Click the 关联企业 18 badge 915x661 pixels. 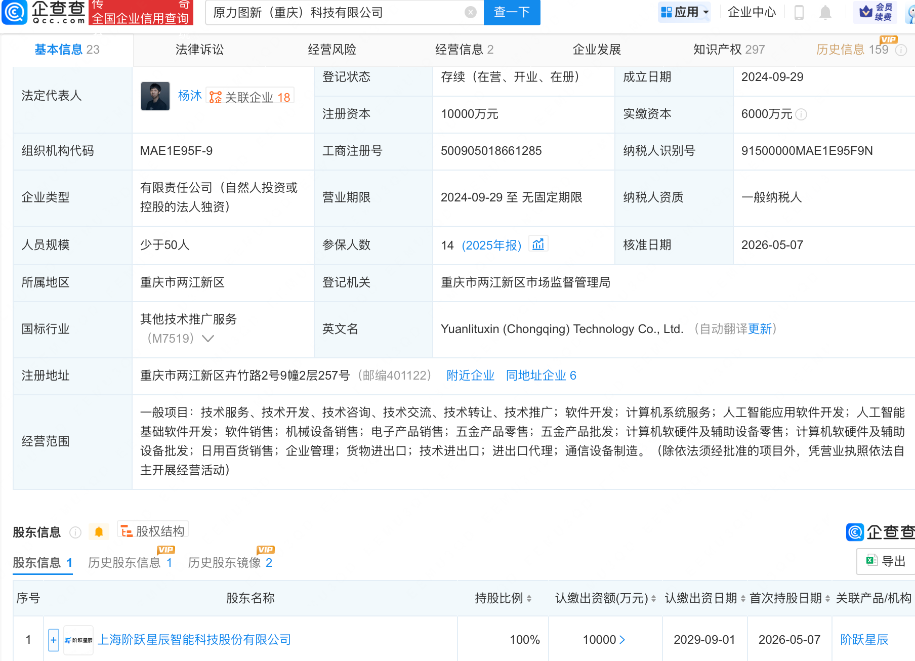click(250, 97)
